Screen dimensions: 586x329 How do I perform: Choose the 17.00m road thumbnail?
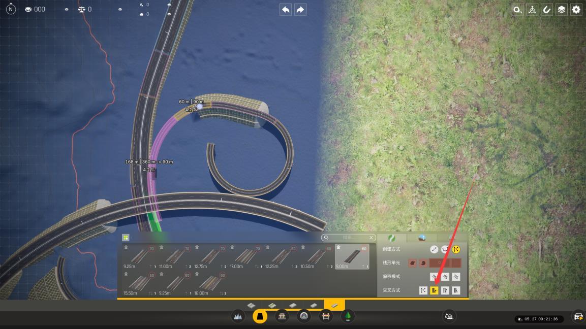coord(246,256)
